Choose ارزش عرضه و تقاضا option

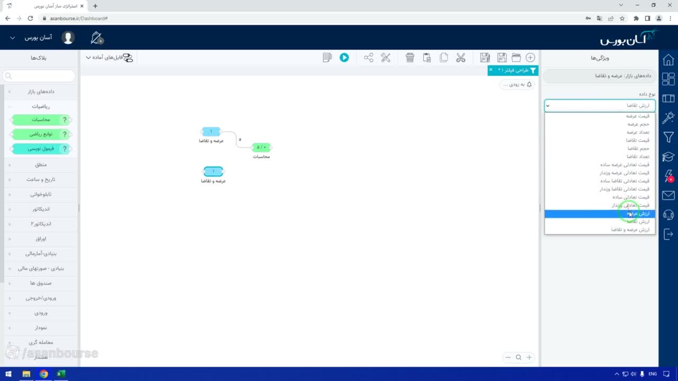[x=600, y=230]
